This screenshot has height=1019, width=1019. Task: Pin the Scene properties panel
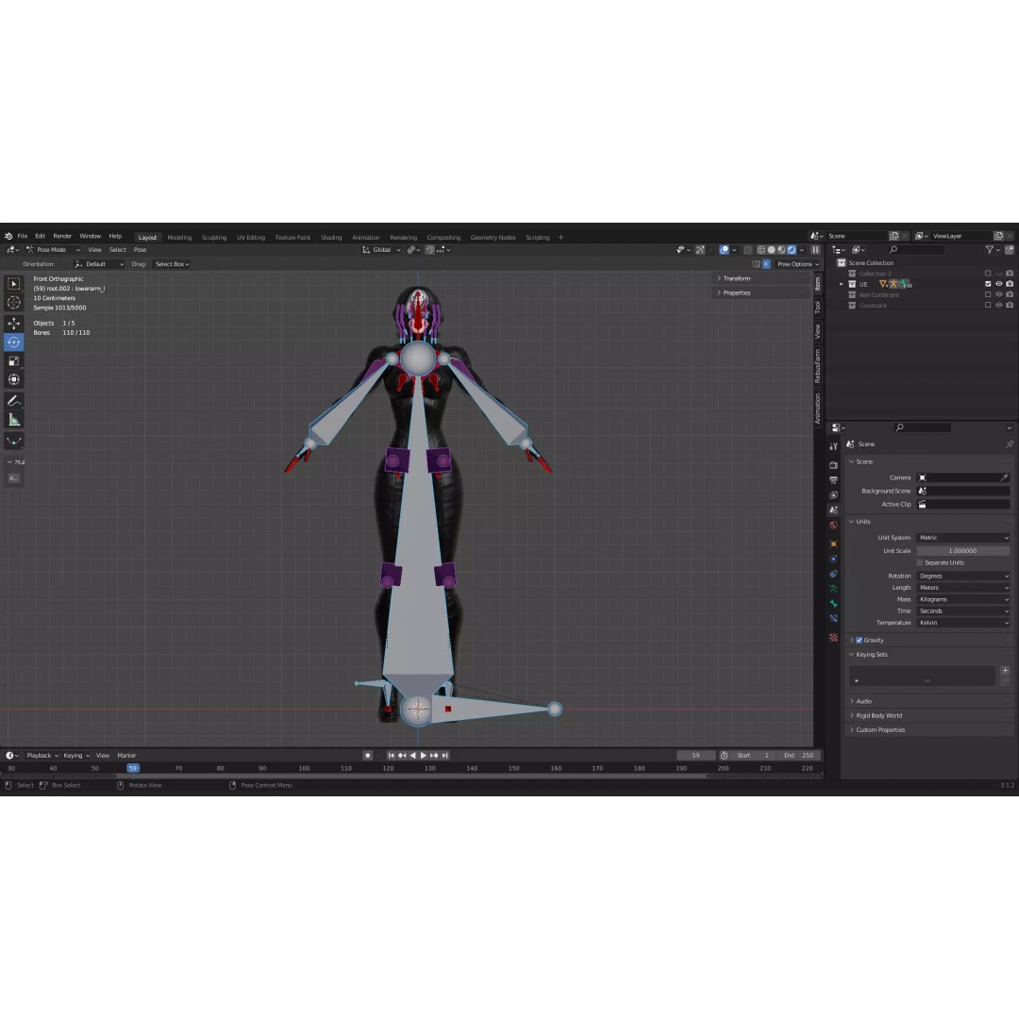pyautogui.click(x=1010, y=444)
